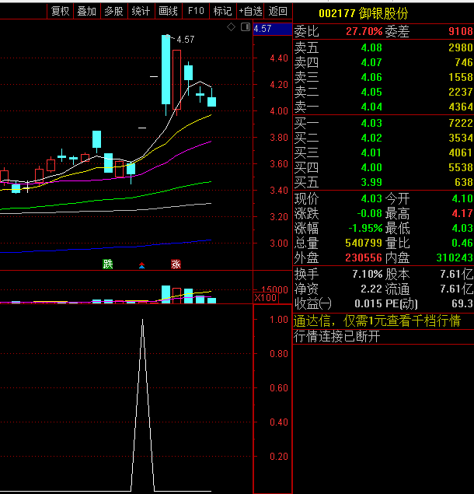Add stock with +自选 button
Image resolution: width=474 pixels, height=494 pixels.
250,12
